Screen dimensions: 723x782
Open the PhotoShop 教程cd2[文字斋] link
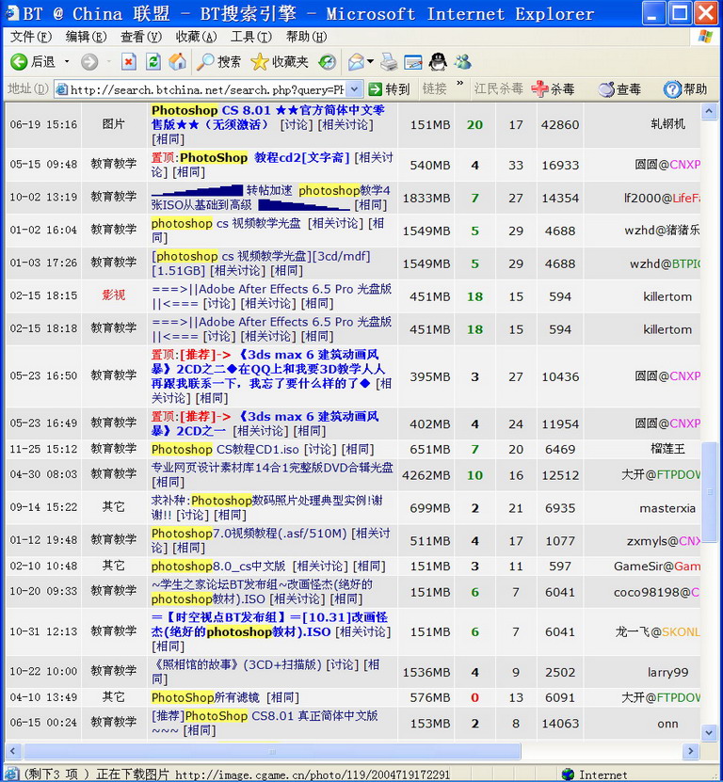[x=265, y=157]
